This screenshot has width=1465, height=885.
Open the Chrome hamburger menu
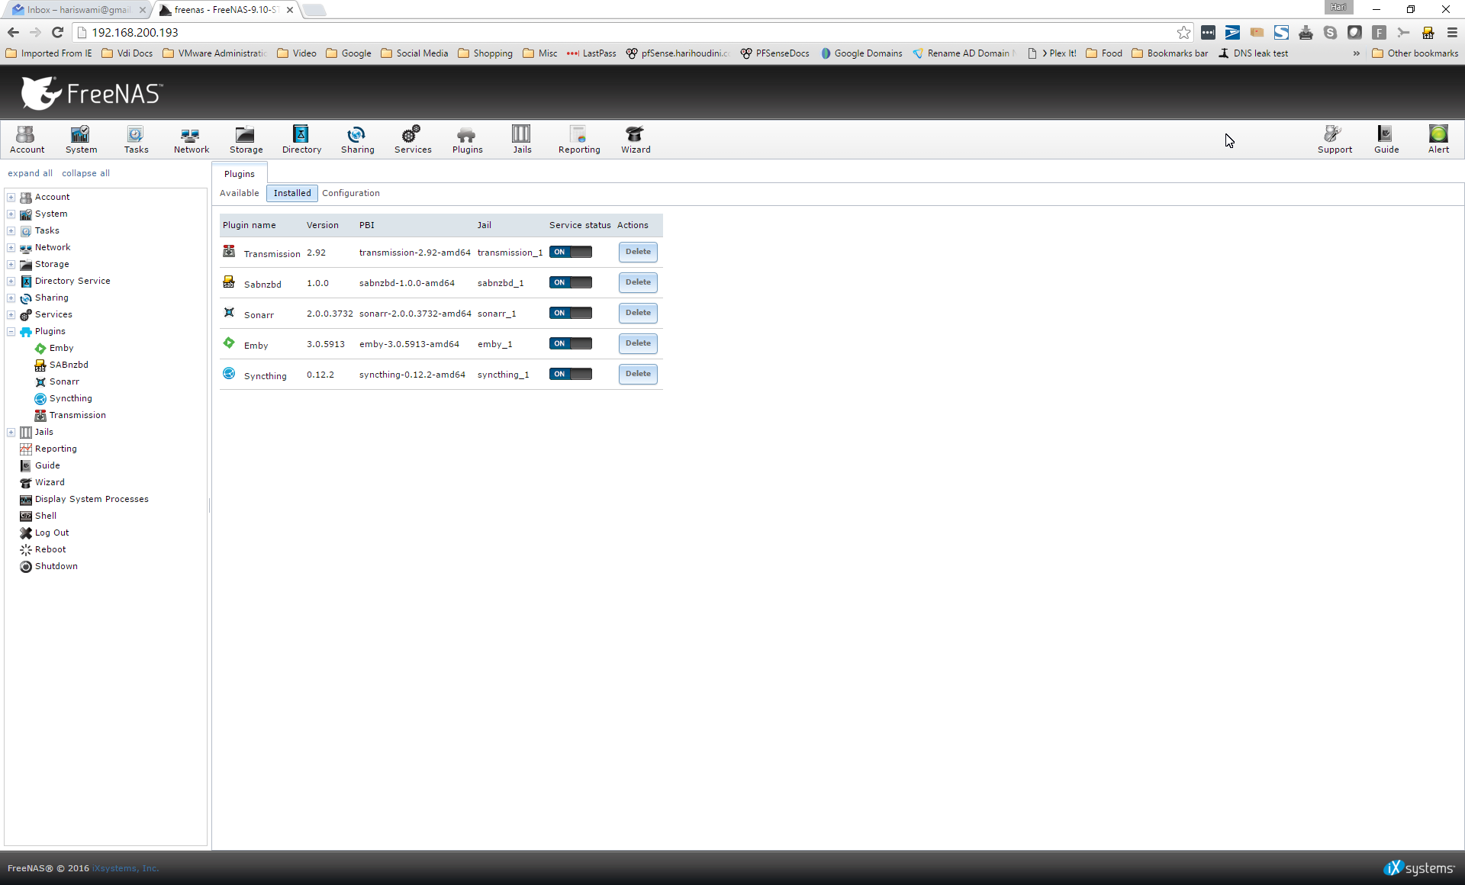[x=1452, y=32]
